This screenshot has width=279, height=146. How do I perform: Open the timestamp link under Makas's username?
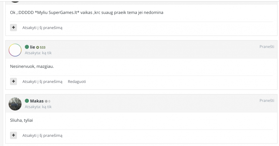click(38, 107)
